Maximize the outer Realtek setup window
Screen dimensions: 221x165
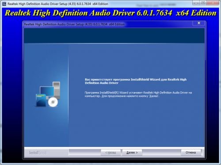coord(203,3)
